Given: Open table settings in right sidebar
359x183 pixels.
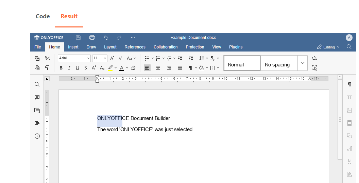Looking at the screenshot, I should 349,98.
